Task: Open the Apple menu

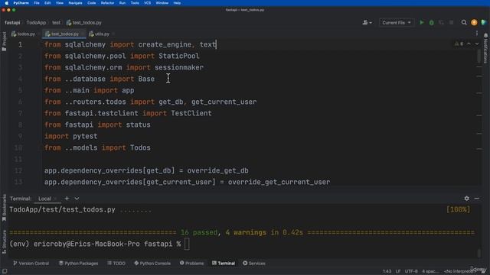Action: (6, 3)
